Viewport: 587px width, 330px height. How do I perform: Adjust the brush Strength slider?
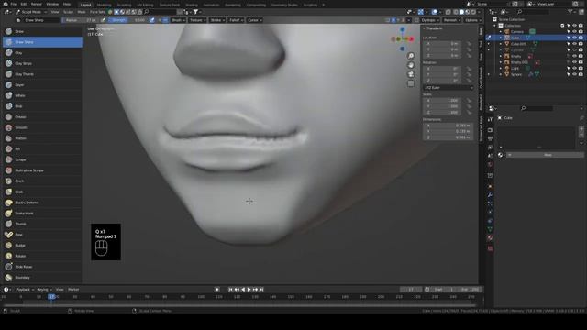pos(128,20)
